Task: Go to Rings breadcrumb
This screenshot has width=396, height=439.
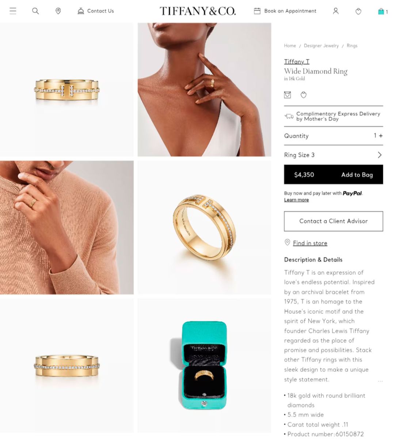Action: pos(352,46)
